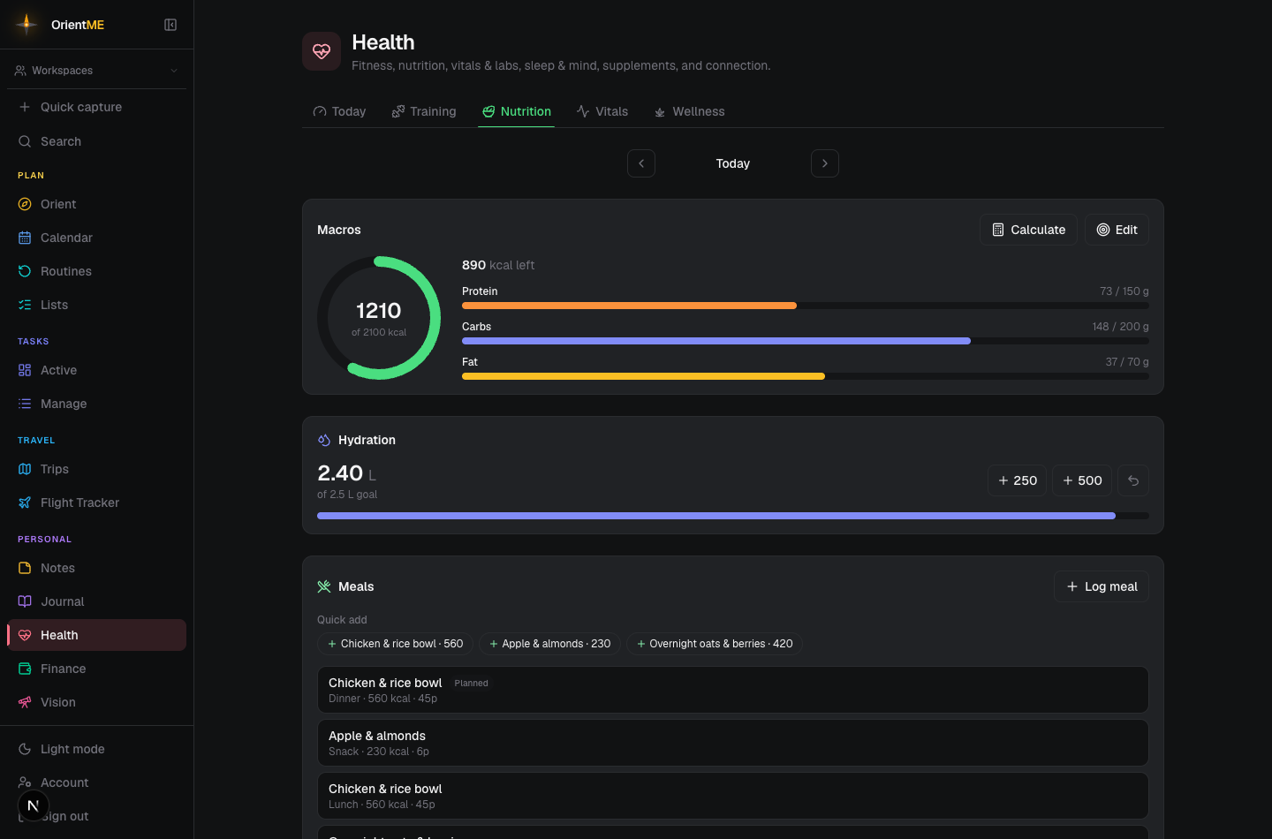The height and width of the screenshot is (839, 1272).
Task: Open Account settings
Action: coord(96,782)
